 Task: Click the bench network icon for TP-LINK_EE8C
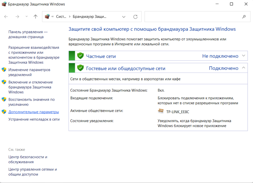pyautogui.click(x=161, y=111)
